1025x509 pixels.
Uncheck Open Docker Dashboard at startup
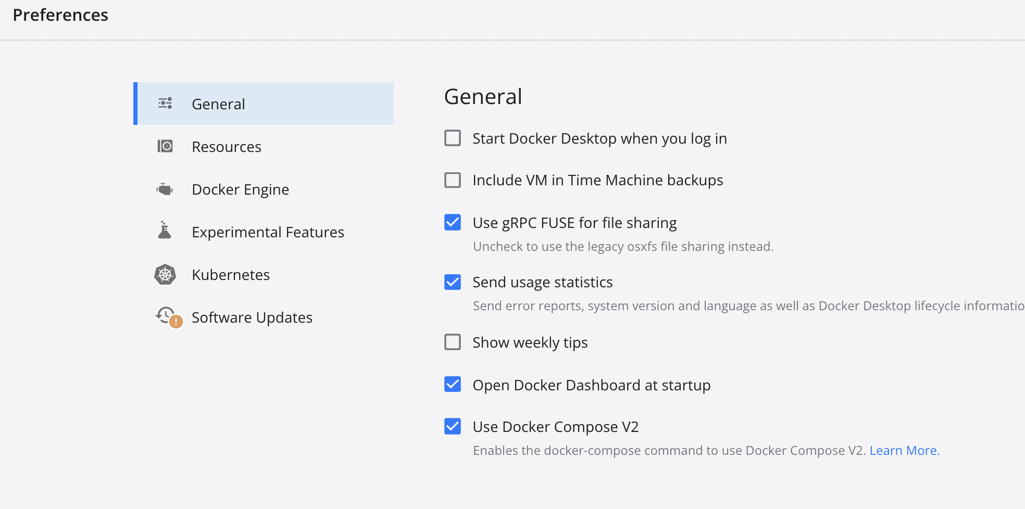453,385
